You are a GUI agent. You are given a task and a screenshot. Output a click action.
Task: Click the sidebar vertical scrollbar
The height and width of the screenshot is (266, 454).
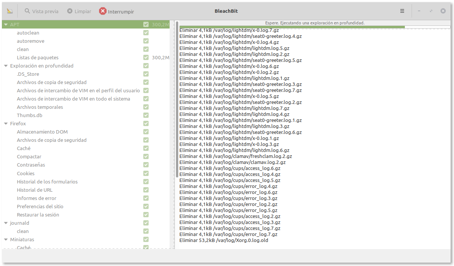(x=176, y=98)
